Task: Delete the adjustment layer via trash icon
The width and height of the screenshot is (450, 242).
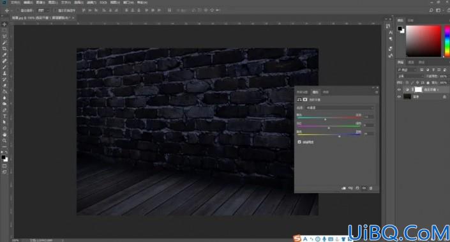Action: point(371,188)
